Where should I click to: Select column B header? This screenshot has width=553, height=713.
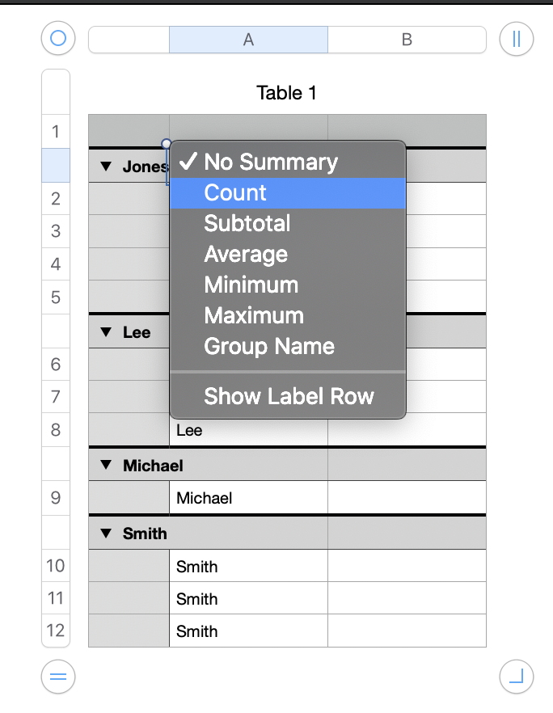click(x=407, y=40)
